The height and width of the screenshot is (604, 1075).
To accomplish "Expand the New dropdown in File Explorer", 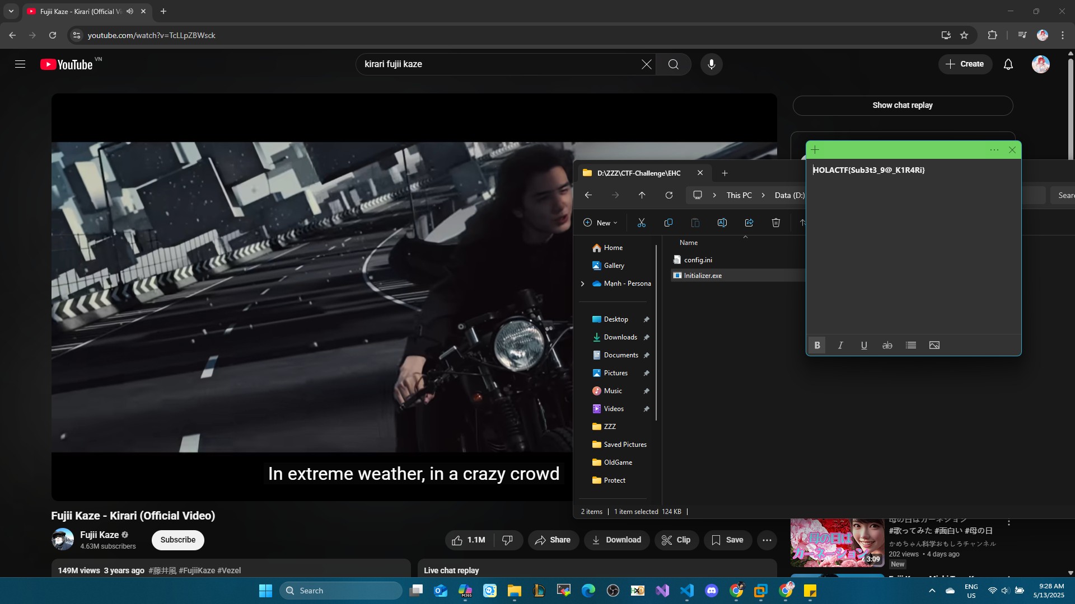I will (600, 223).
